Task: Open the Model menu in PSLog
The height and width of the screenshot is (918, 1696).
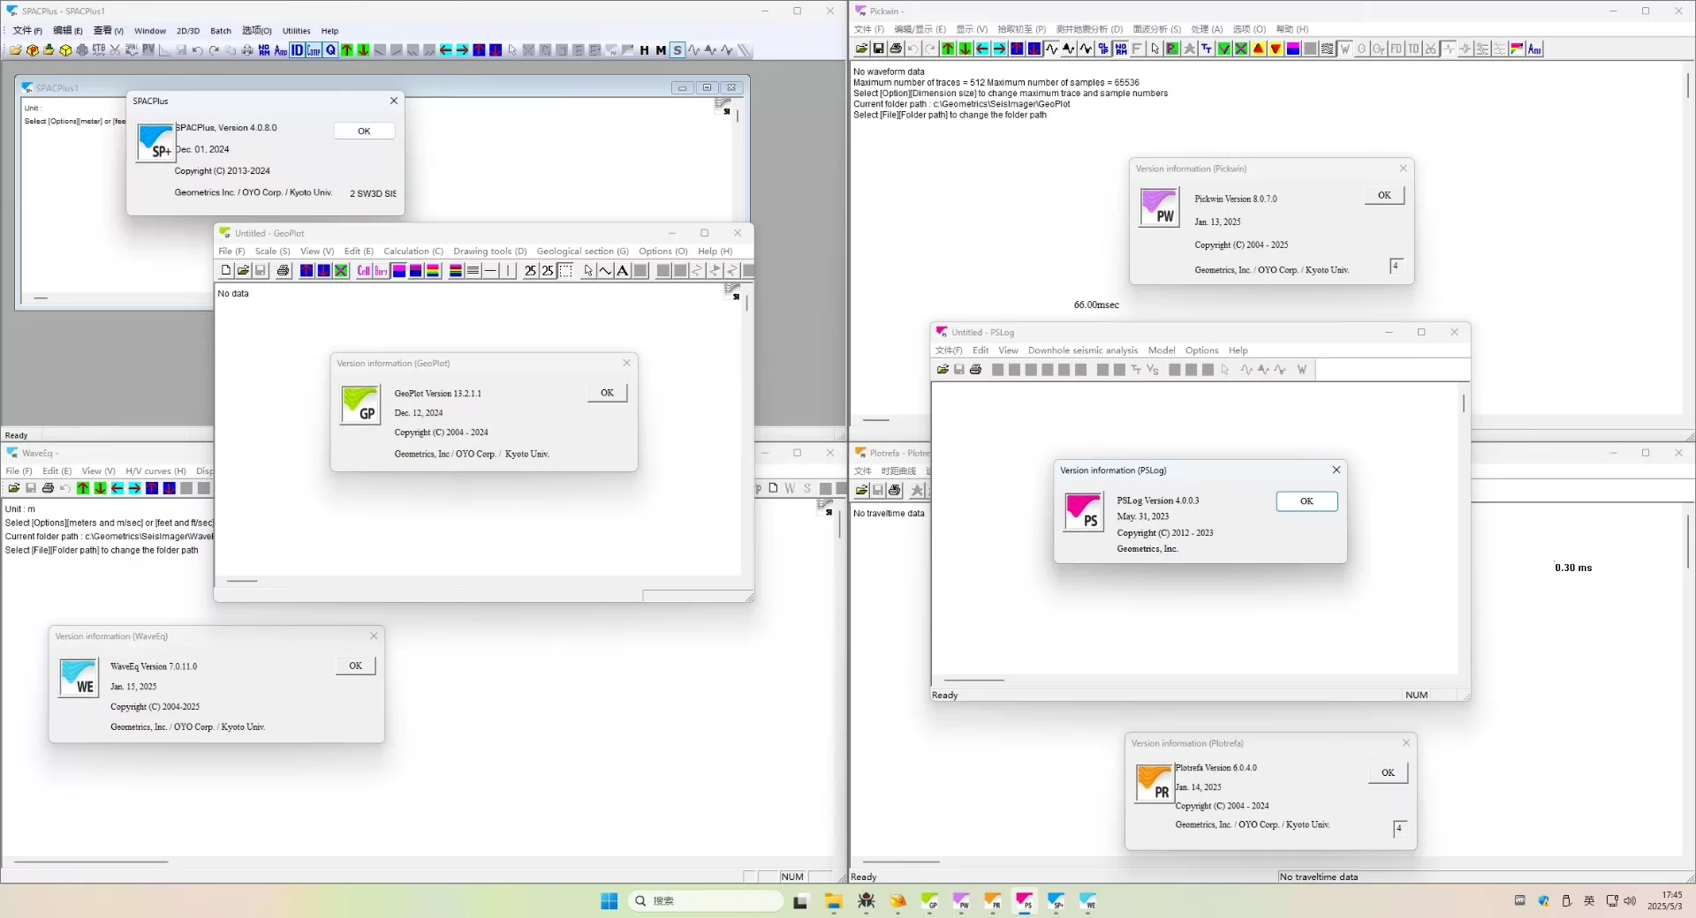Action: (1162, 350)
